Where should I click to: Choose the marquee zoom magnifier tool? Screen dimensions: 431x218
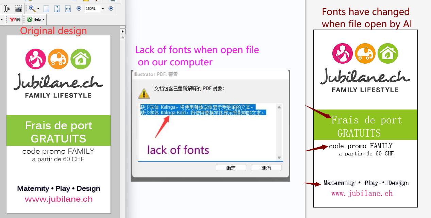click(32, 9)
